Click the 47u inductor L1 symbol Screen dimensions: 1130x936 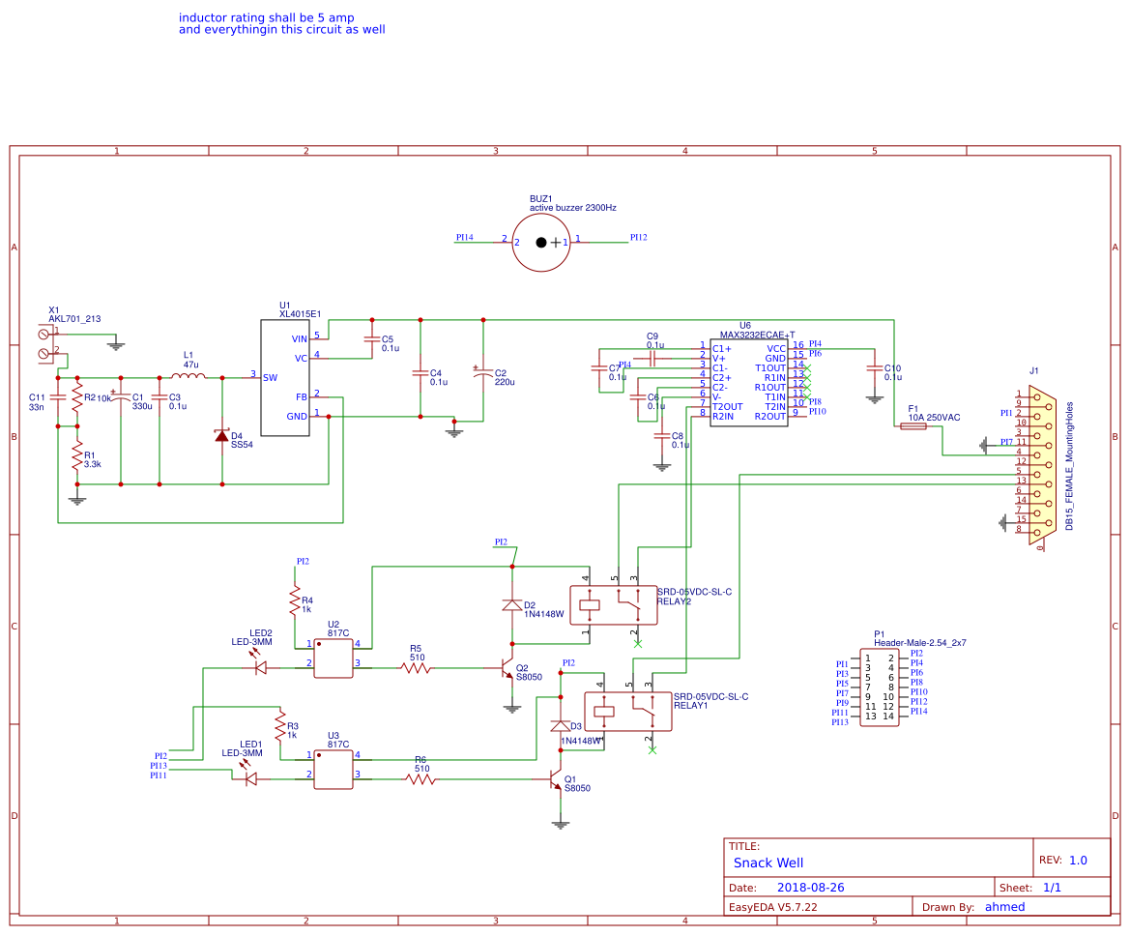click(188, 376)
